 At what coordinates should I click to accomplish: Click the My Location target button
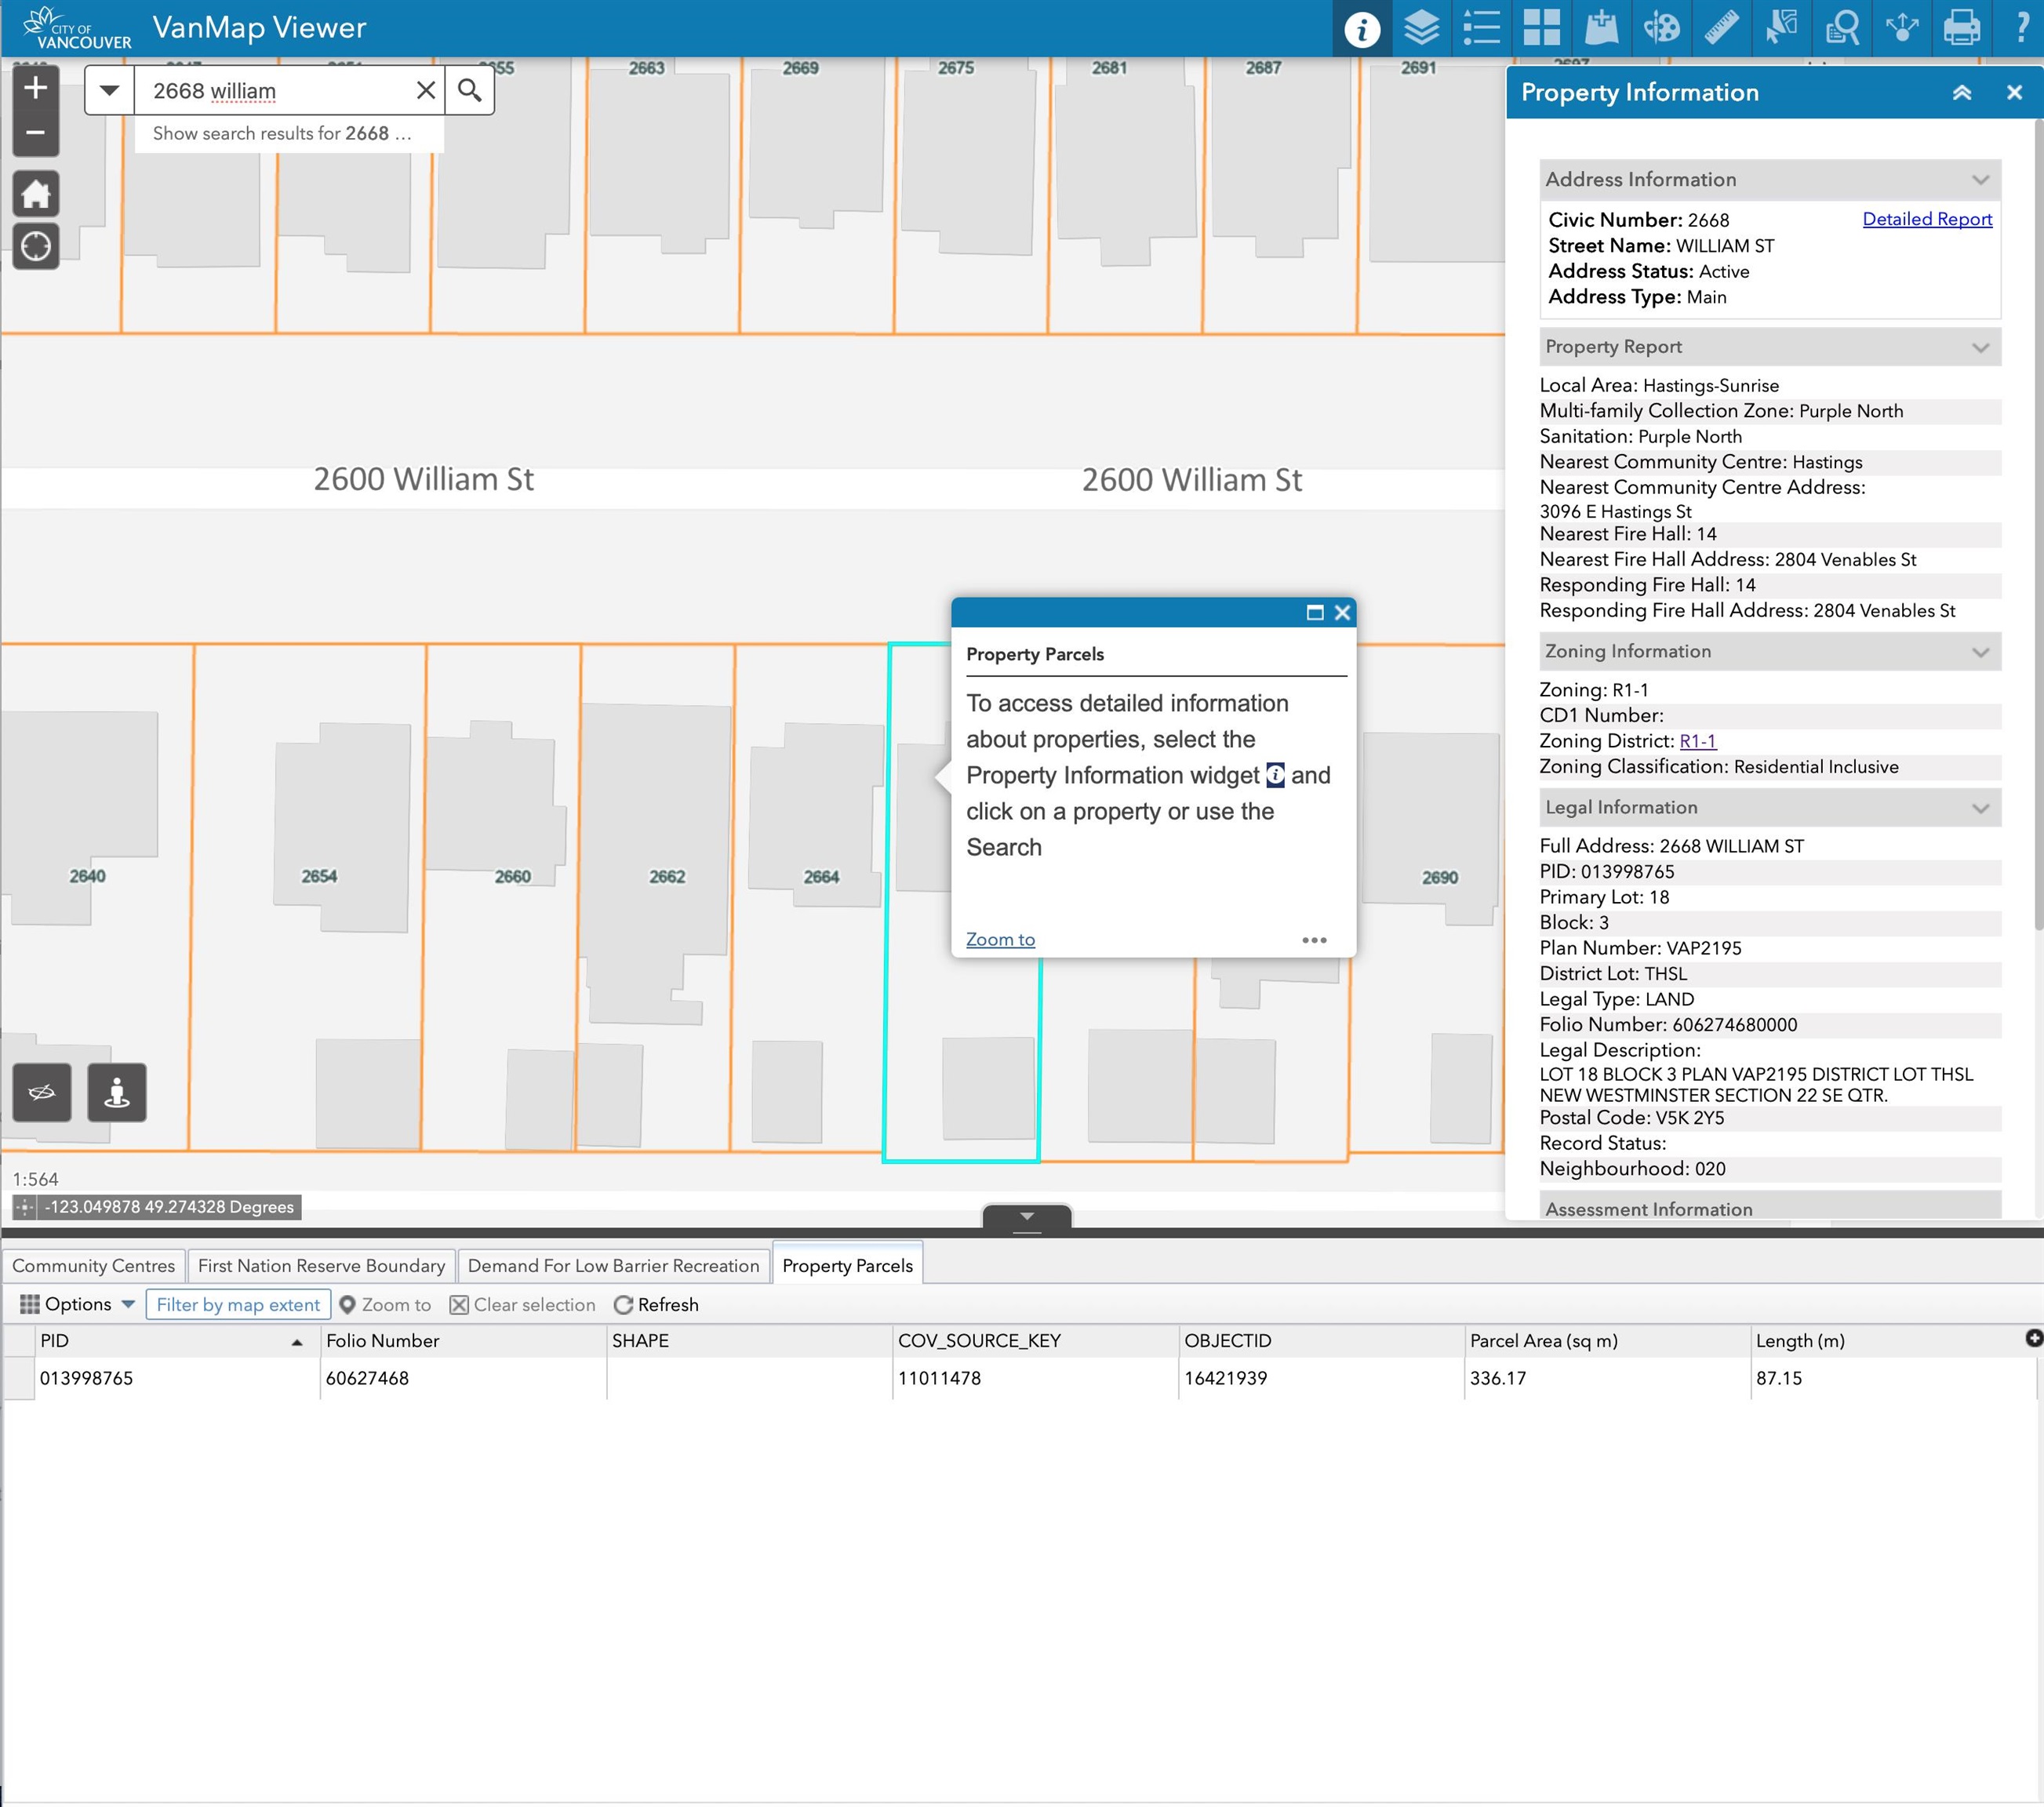click(36, 246)
